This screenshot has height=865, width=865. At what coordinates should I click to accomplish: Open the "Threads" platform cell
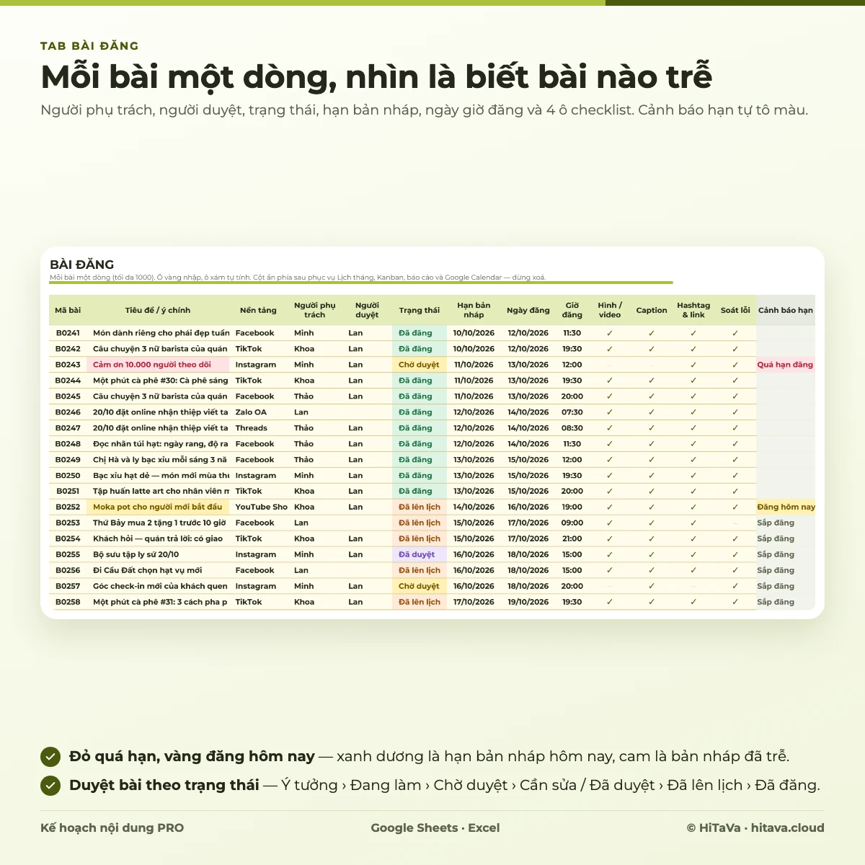[x=258, y=428]
